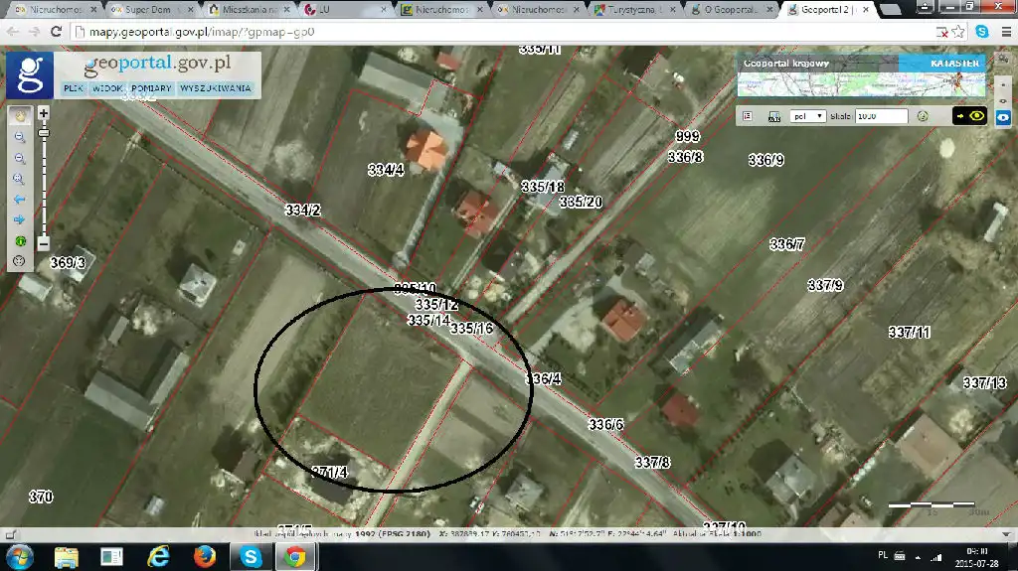Open the pol language dropdown
Image resolution: width=1018 pixels, height=571 pixels.
click(807, 116)
